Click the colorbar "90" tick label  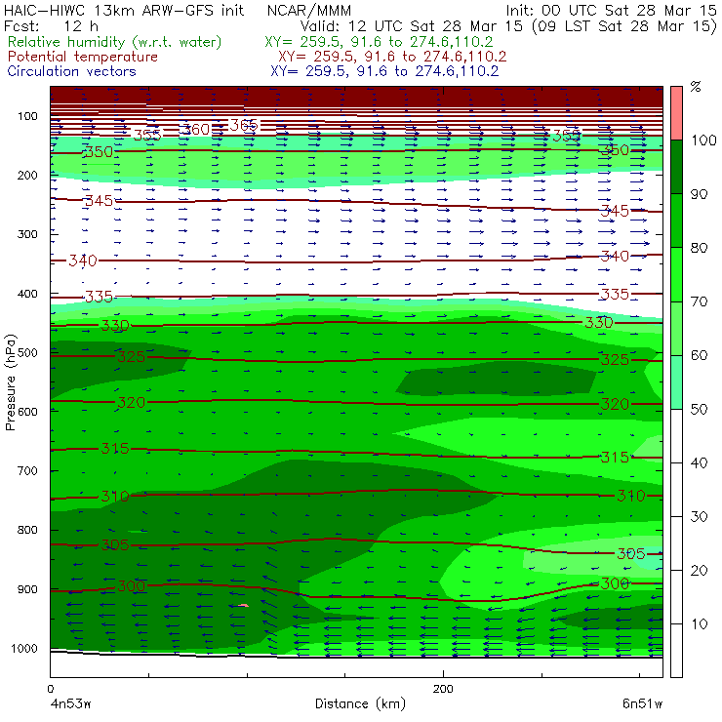click(x=699, y=194)
